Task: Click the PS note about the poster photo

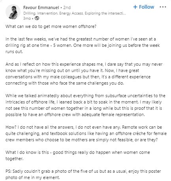Action: tap(83, 174)
